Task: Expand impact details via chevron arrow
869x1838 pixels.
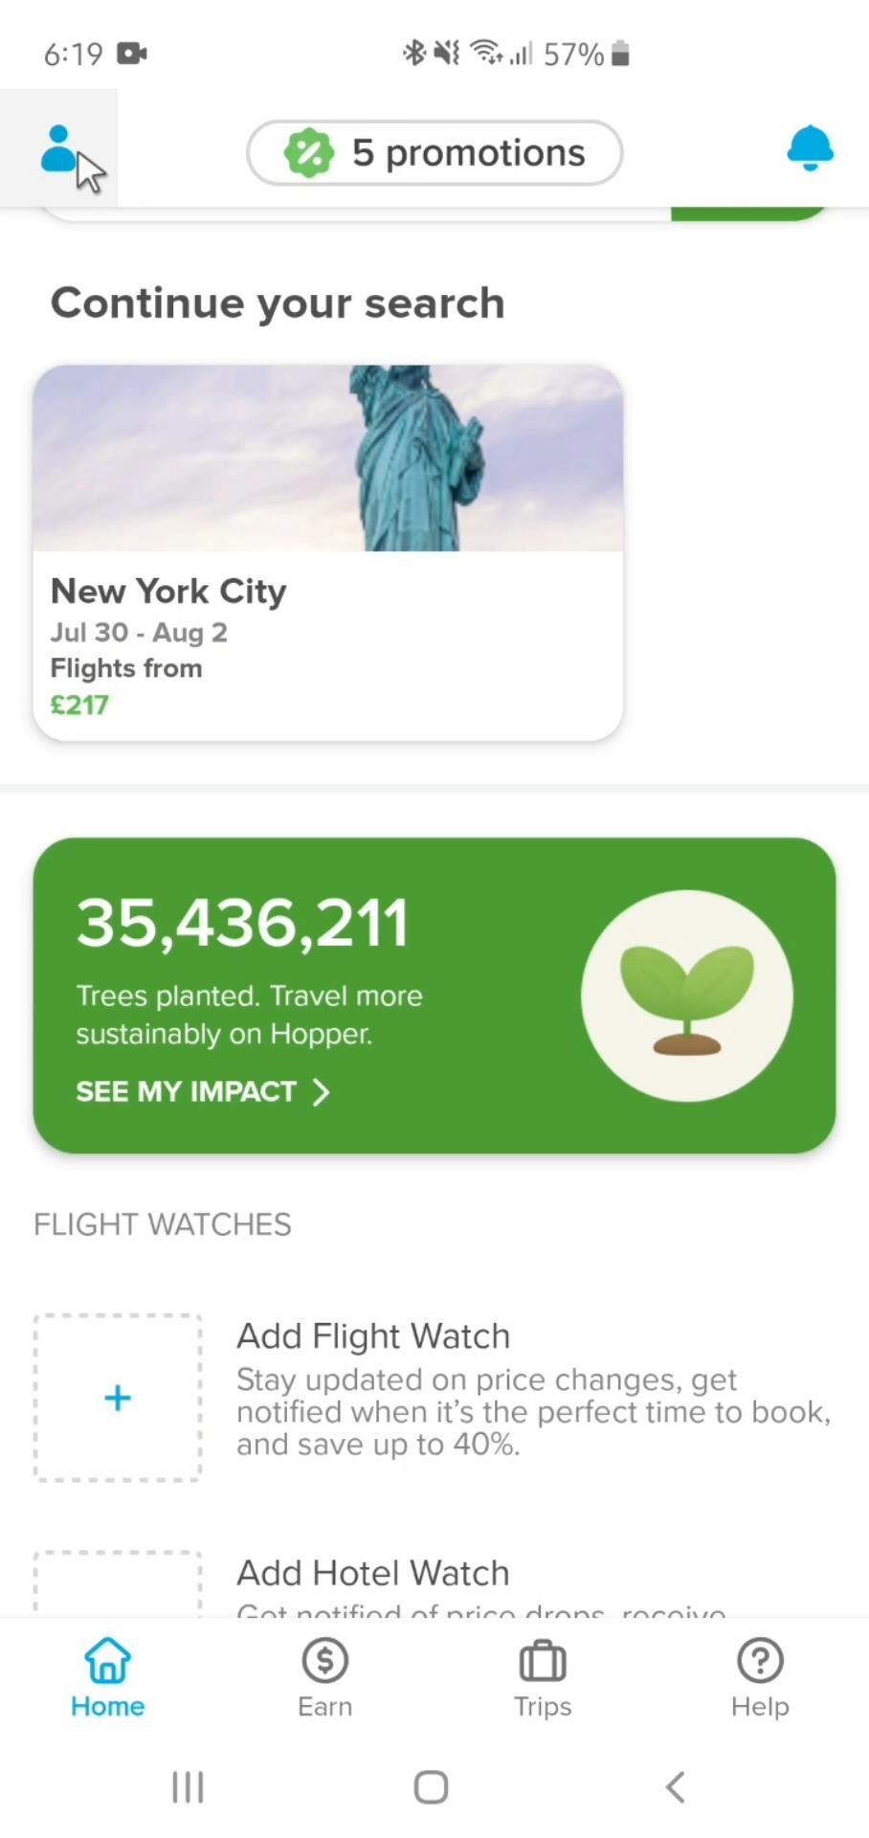Action: [x=322, y=1092]
